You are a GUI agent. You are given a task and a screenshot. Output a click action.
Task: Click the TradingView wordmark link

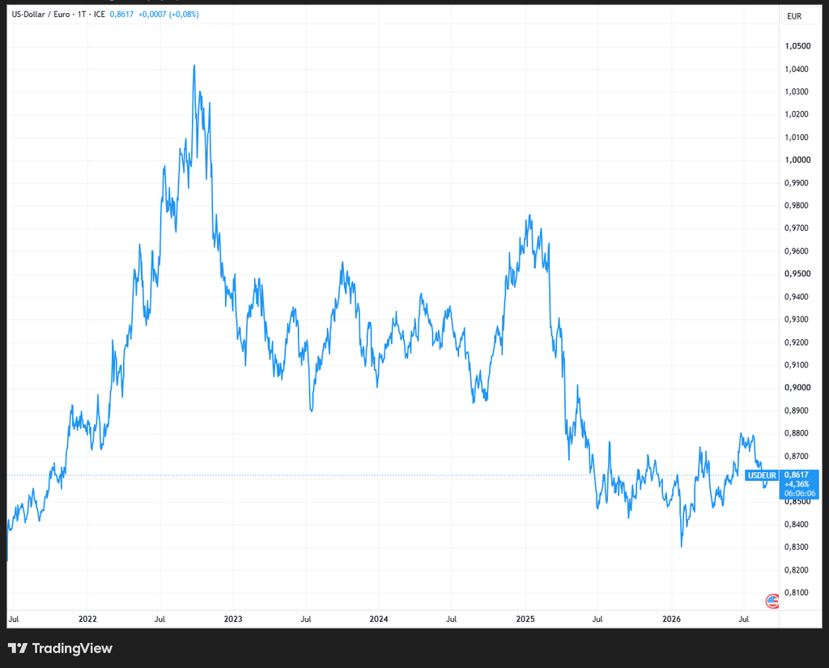[72, 648]
